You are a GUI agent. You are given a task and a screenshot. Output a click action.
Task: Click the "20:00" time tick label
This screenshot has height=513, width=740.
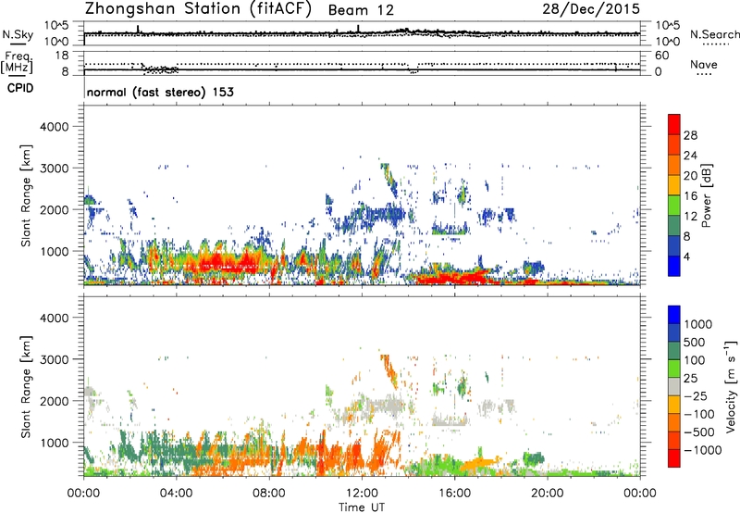point(547,494)
